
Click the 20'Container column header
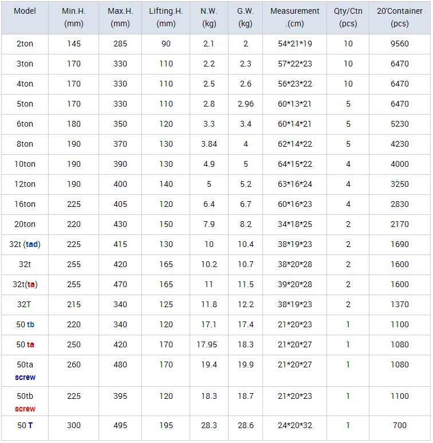[x=399, y=17]
